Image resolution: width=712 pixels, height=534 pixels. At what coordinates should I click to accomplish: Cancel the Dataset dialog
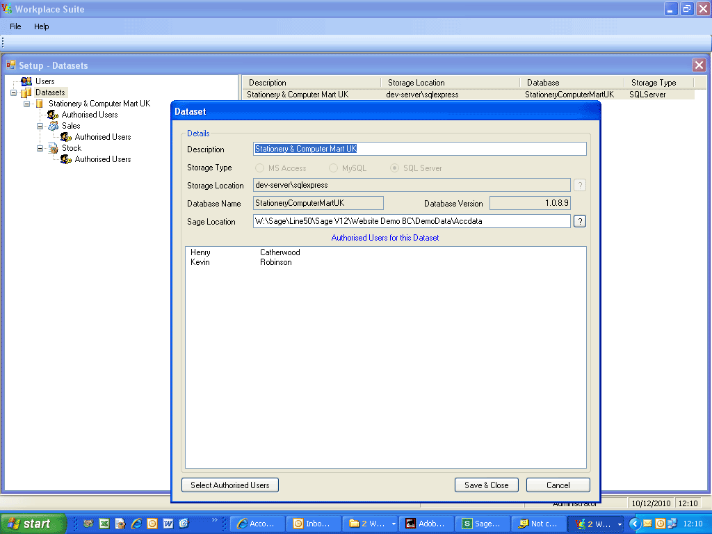click(x=558, y=485)
